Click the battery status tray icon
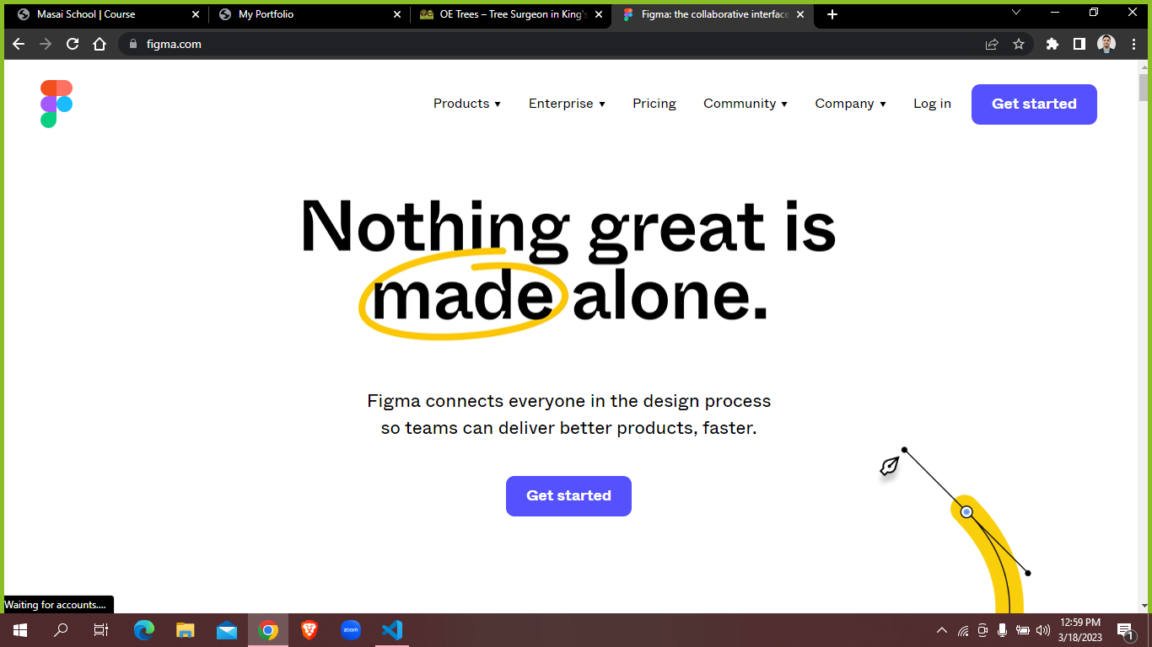This screenshot has height=647, width=1152. 1023,630
